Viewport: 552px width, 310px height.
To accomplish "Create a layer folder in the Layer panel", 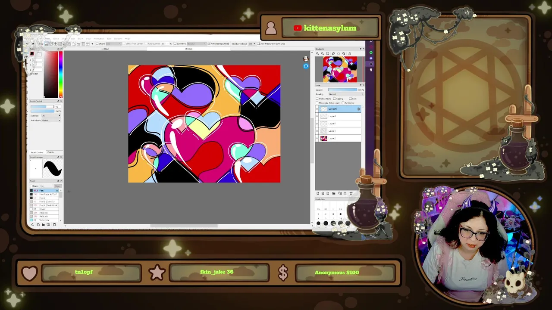I will coord(334,193).
